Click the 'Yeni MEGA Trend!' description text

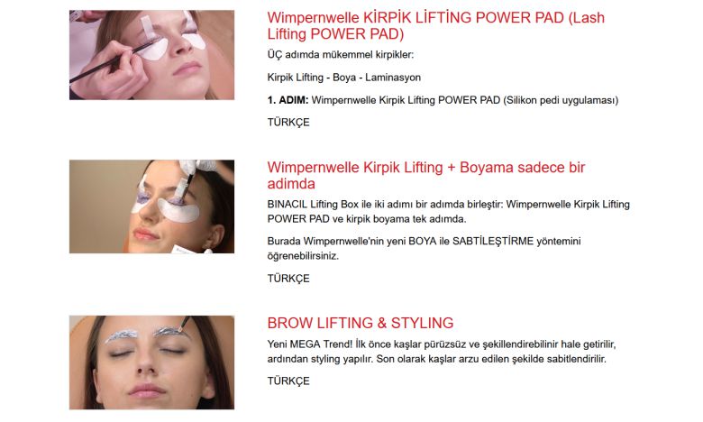[x=442, y=352]
